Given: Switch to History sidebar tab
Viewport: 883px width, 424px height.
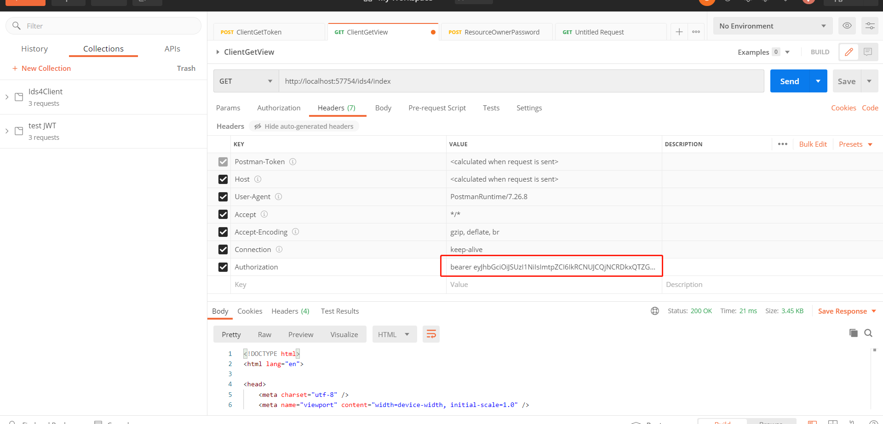Looking at the screenshot, I should (34, 49).
